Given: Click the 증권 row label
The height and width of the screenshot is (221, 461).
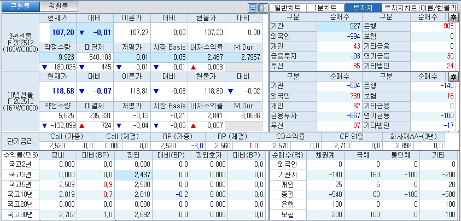Looking at the screenshot, I should click(288, 194).
